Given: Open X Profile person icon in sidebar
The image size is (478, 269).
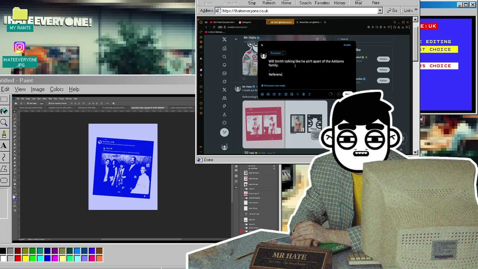Looking at the screenshot, I should click(x=224, y=114).
